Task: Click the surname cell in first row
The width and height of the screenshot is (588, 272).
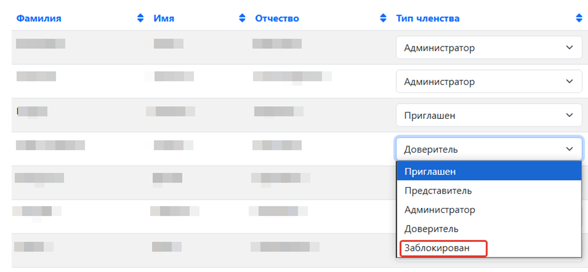Action: (40, 43)
